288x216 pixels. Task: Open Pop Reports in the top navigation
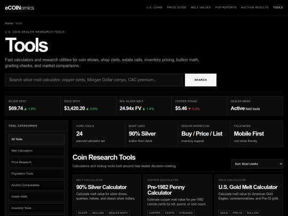point(226,7)
